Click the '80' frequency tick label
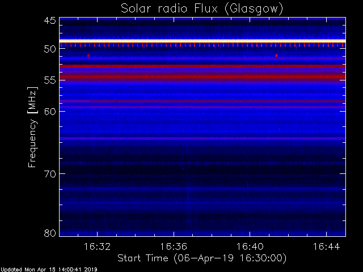 [50, 233]
